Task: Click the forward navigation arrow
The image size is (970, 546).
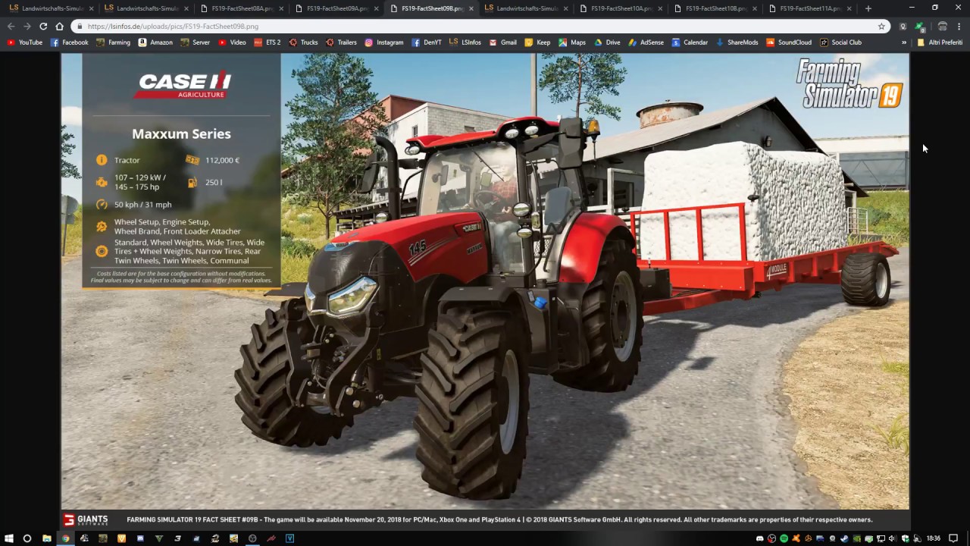Action: pos(27,26)
